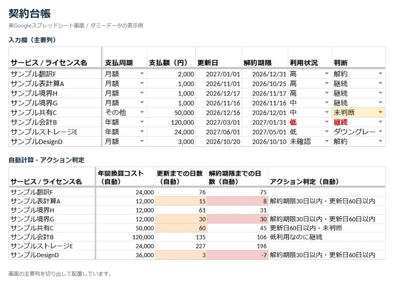Open payment cycle dropdown for サンプル表計算A

[x=142, y=83]
